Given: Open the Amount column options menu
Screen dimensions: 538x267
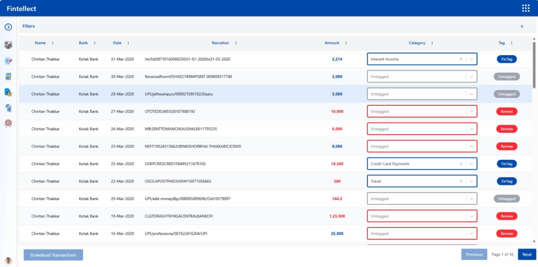Looking at the screenshot, I should pyautogui.click(x=346, y=43).
